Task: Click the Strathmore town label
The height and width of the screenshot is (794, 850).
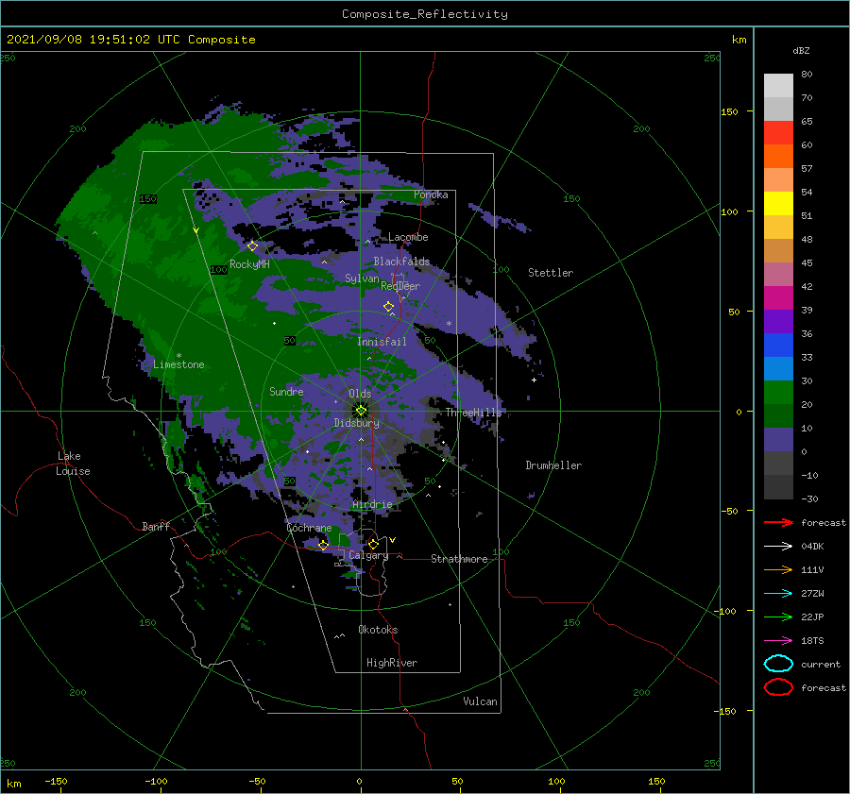Action: point(459,559)
